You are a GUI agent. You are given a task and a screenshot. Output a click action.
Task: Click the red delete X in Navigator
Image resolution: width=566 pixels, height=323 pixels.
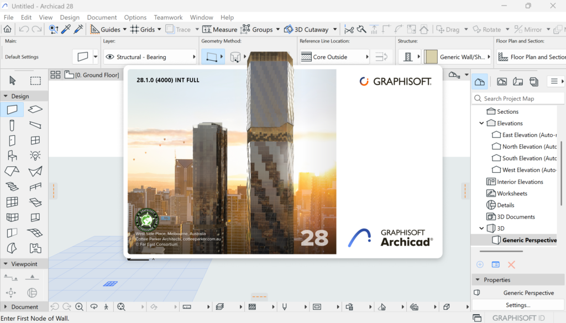tap(511, 264)
